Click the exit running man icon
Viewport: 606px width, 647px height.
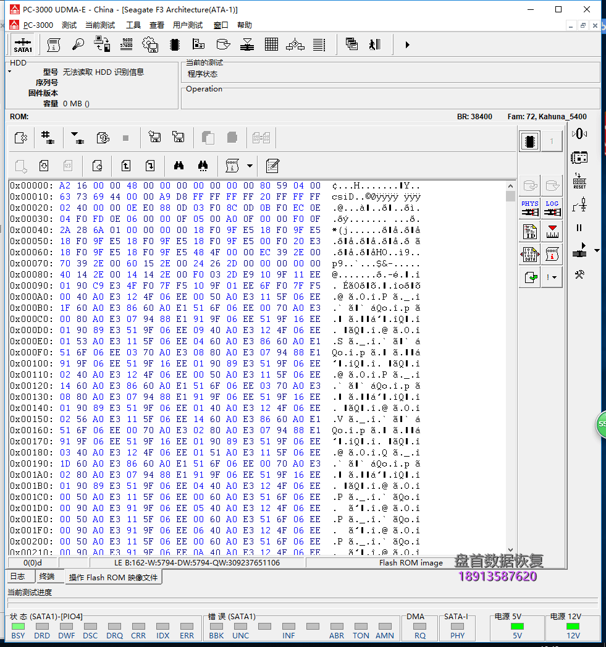coord(374,44)
